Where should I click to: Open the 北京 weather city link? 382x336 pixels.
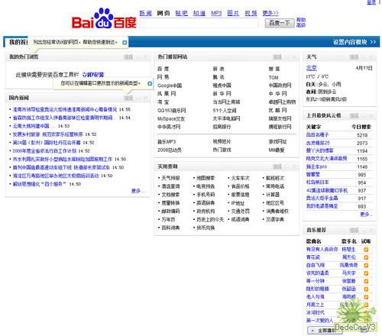tap(312, 68)
